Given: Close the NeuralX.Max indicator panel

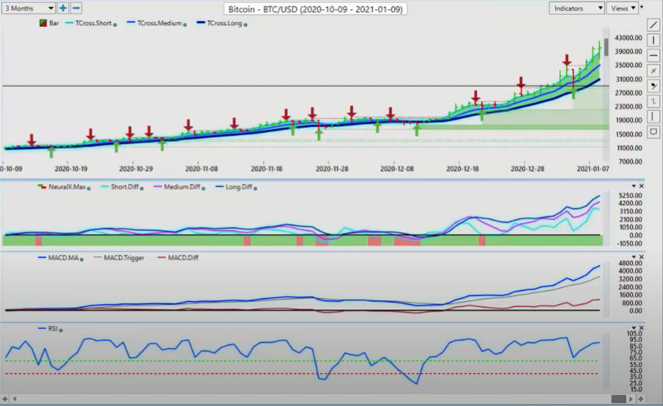Looking at the screenshot, I should coord(642,186).
